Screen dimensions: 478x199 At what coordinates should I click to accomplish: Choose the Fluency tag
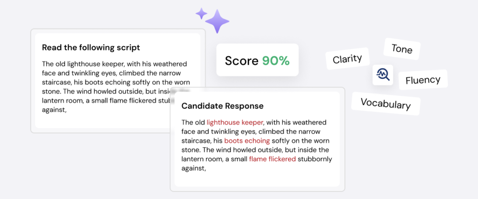422,80
